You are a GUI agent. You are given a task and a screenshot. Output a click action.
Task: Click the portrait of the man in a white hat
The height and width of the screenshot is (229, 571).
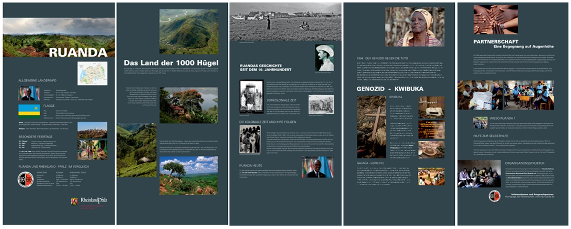pos(325,58)
